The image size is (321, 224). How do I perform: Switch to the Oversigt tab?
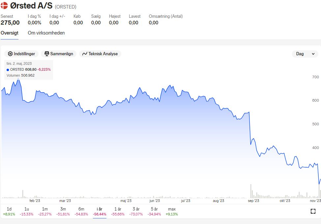tap(10, 33)
